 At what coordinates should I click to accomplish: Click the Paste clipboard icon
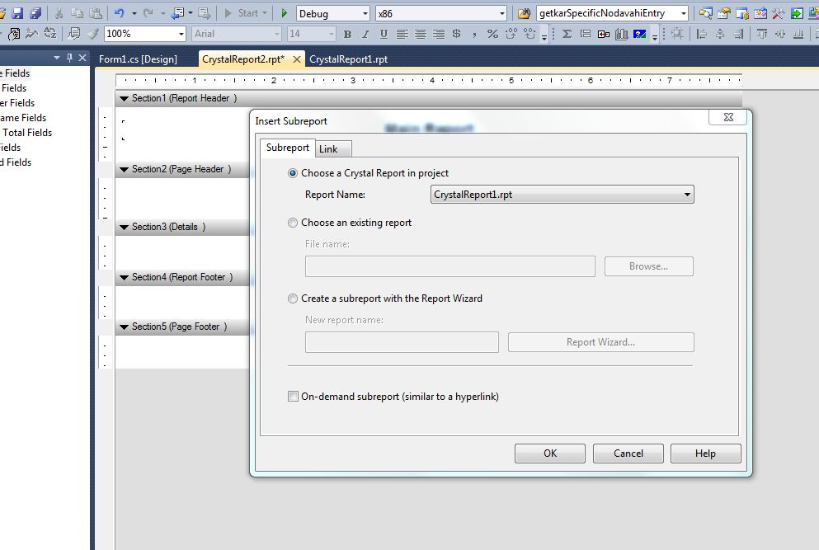pos(95,13)
